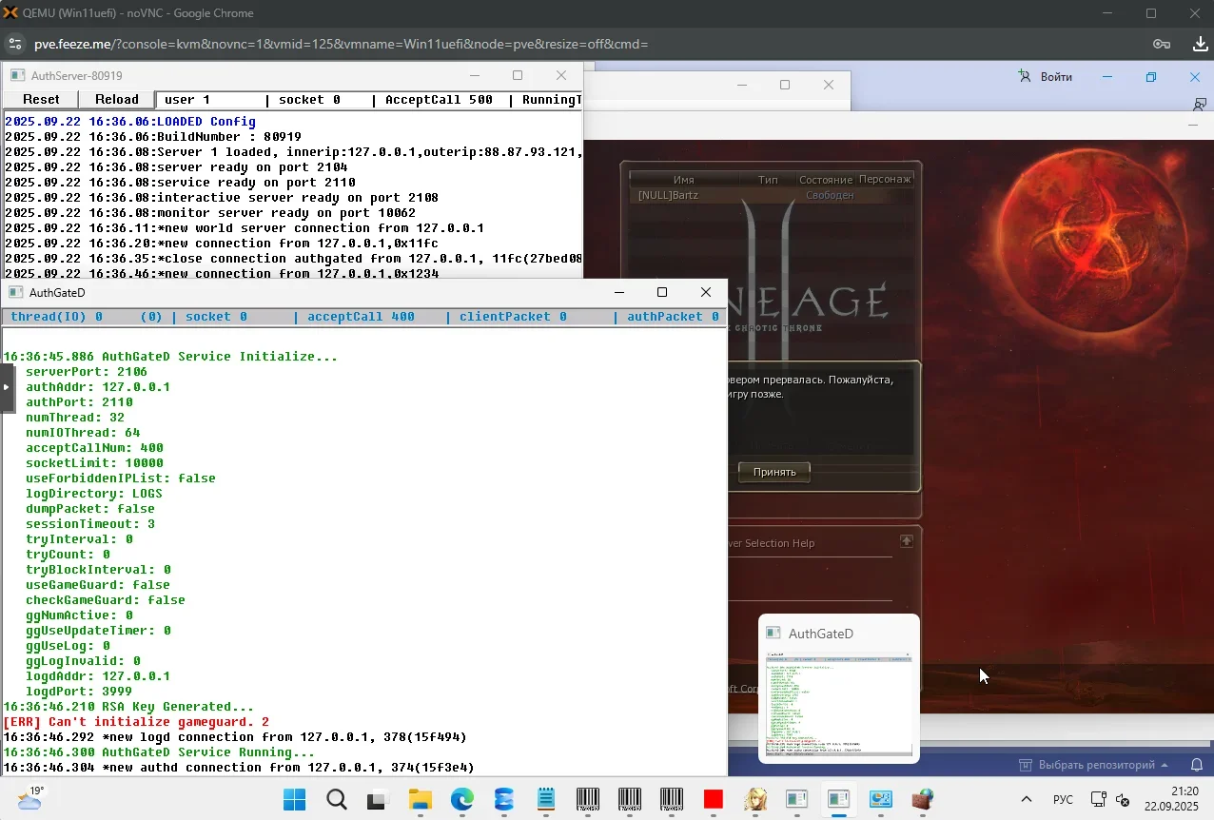
Task: Click the 'thread(IO) 0' cell in AuthGateD
Action: [57, 316]
